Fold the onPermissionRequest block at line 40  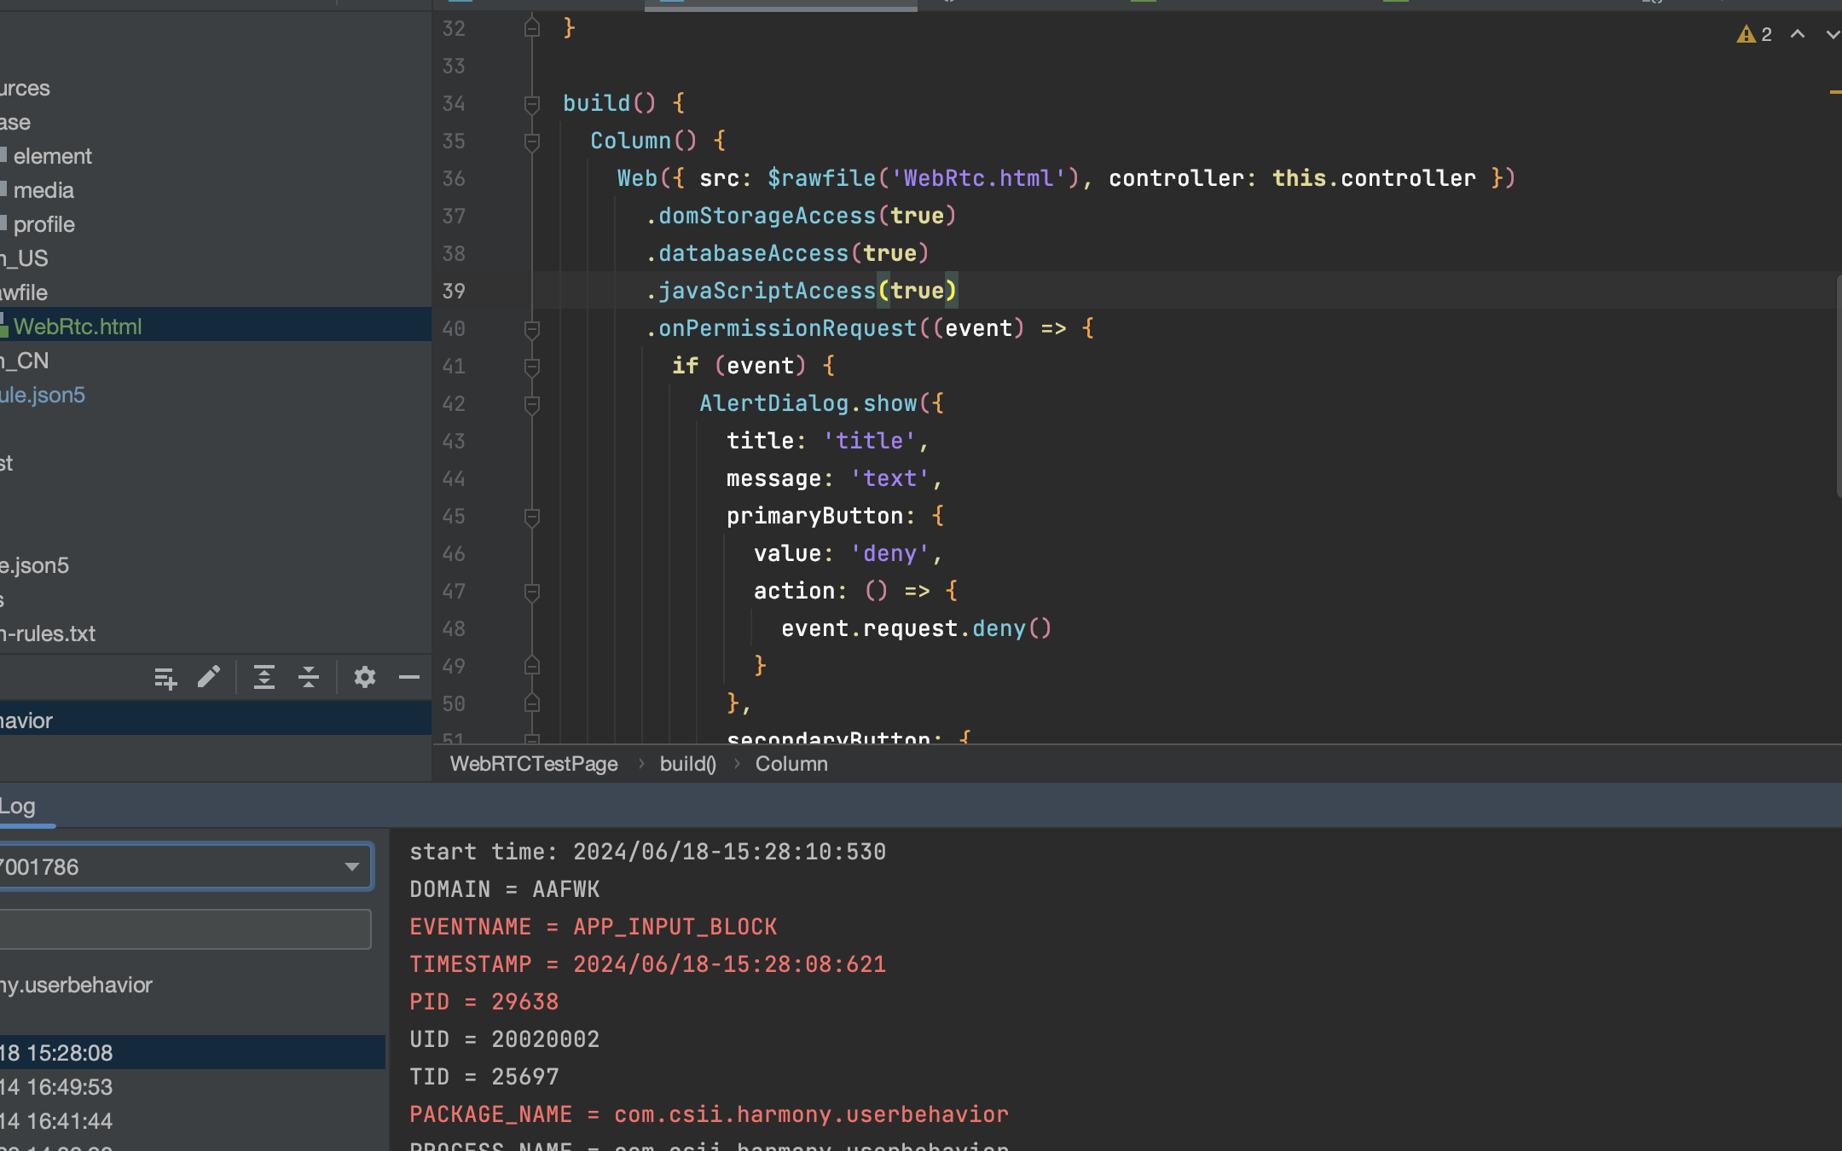(x=532, y=329)
